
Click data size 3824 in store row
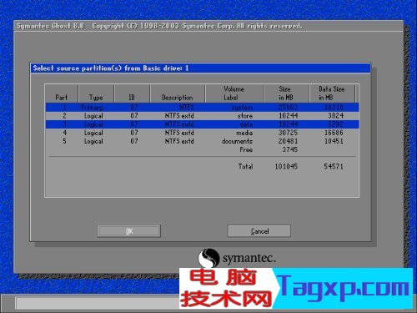click(336, 116)
